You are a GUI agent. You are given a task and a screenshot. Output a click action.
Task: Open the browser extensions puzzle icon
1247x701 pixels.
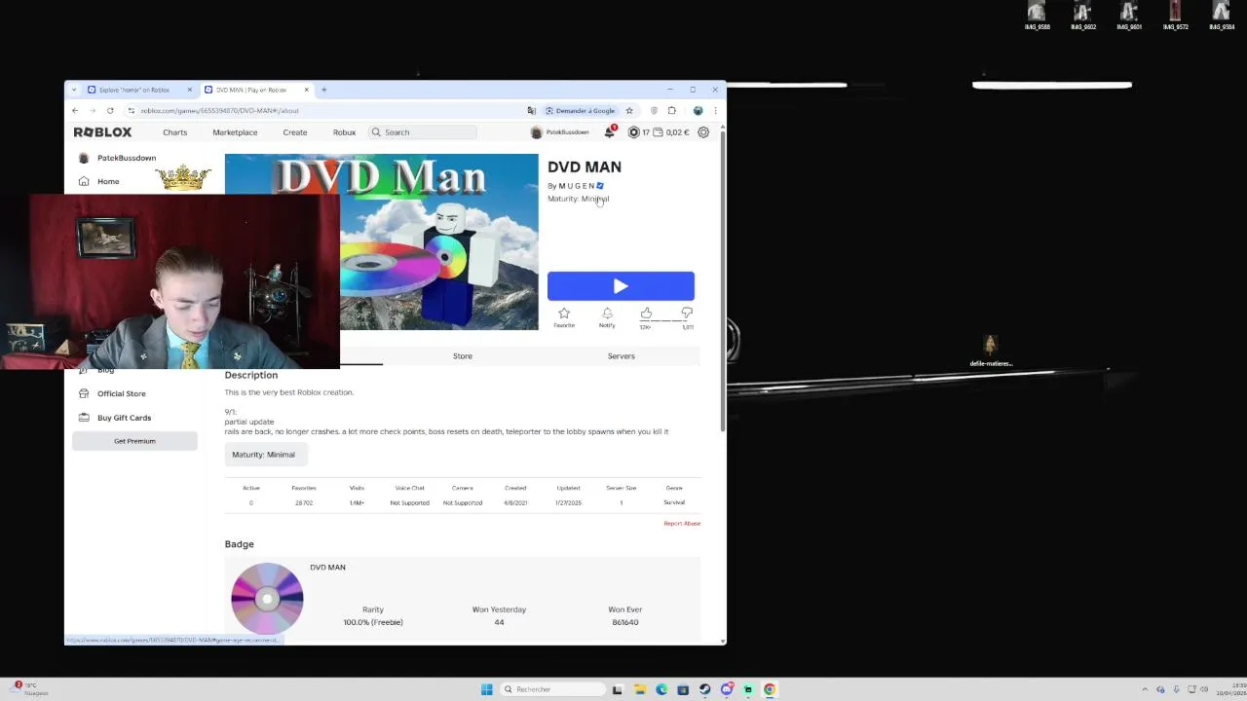click(x=671, y=111)
